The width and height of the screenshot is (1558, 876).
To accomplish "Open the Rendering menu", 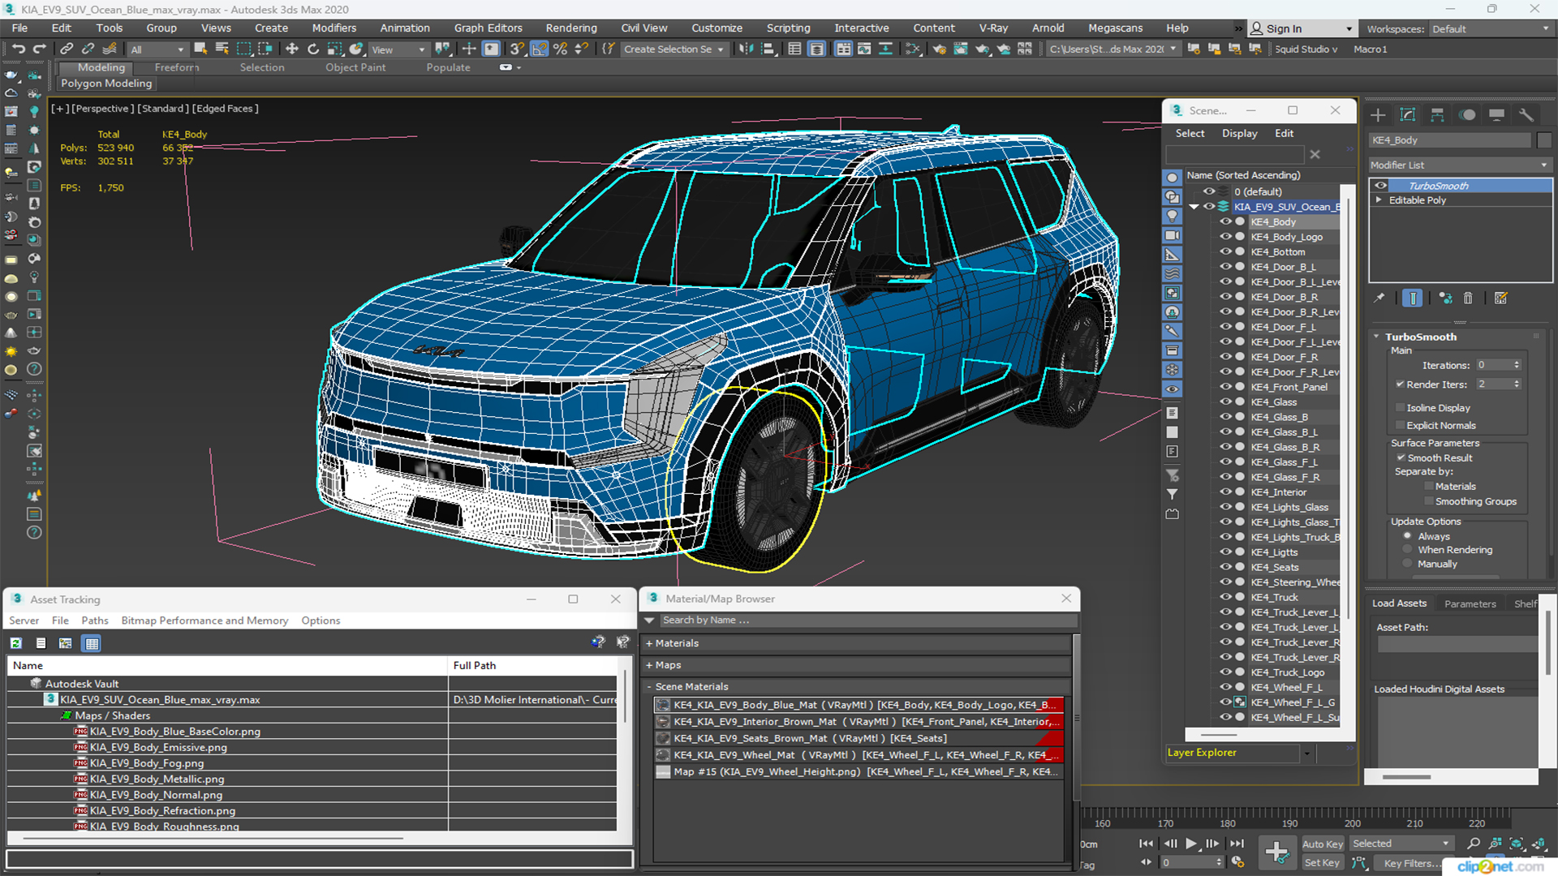I will coord(571,28).
